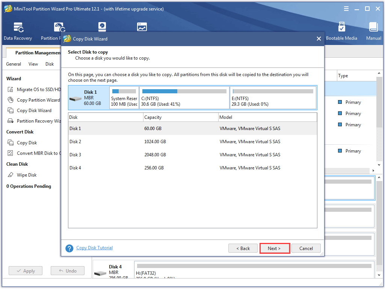Screen dimensions: 385x289
Task: Open the Partition Recovery toolbar icon
Action: pyautogui.click(x=59, y=27)
